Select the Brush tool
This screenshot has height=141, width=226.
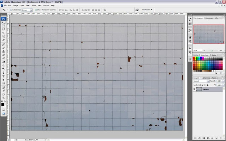click(4, 48)
